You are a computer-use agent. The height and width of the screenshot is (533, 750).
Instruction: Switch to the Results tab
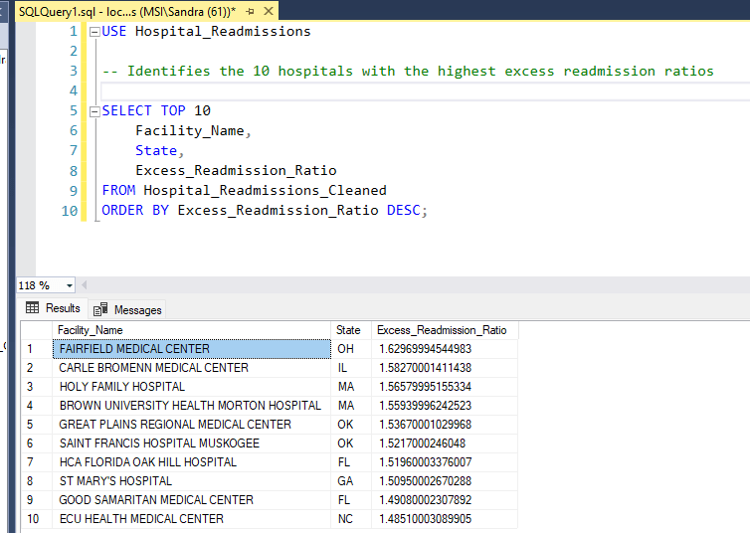pos(53,308)
